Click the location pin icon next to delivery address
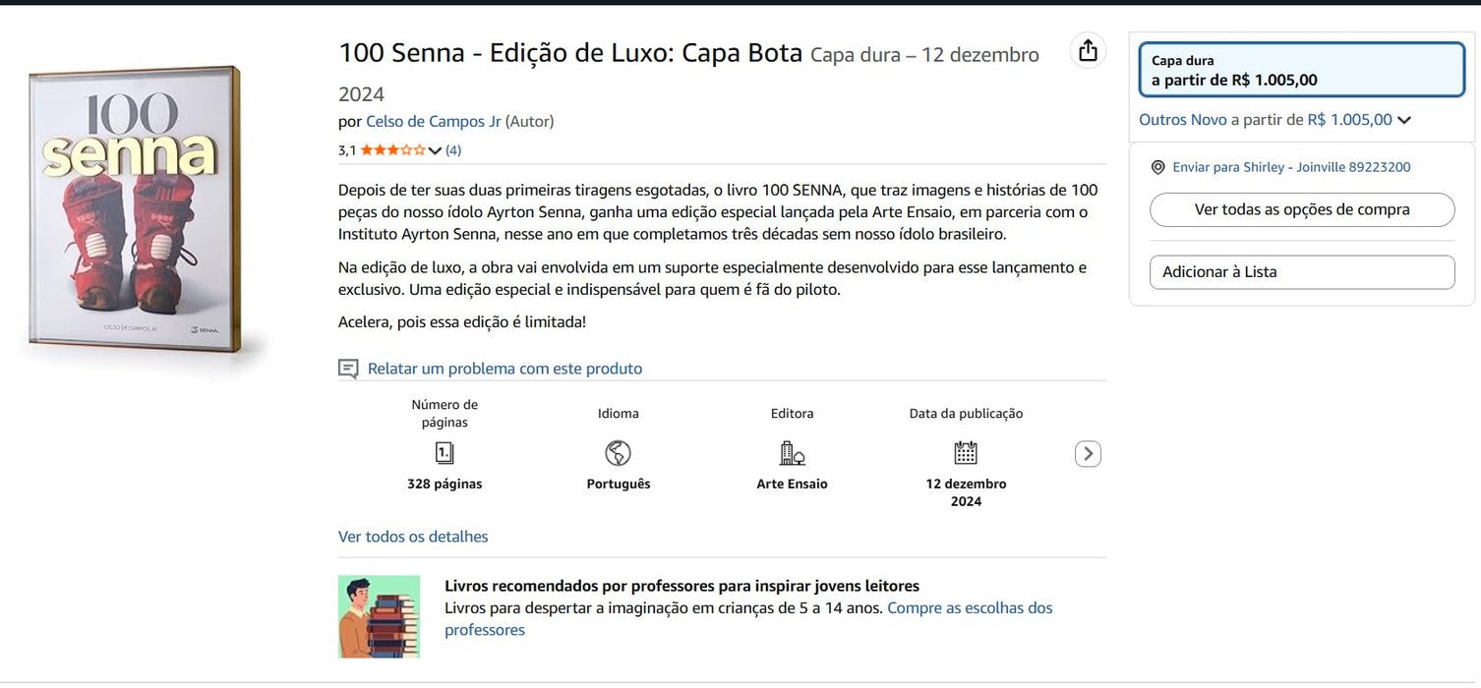1481x688 pixels. pyautogui.click(x=1159, y=167)
